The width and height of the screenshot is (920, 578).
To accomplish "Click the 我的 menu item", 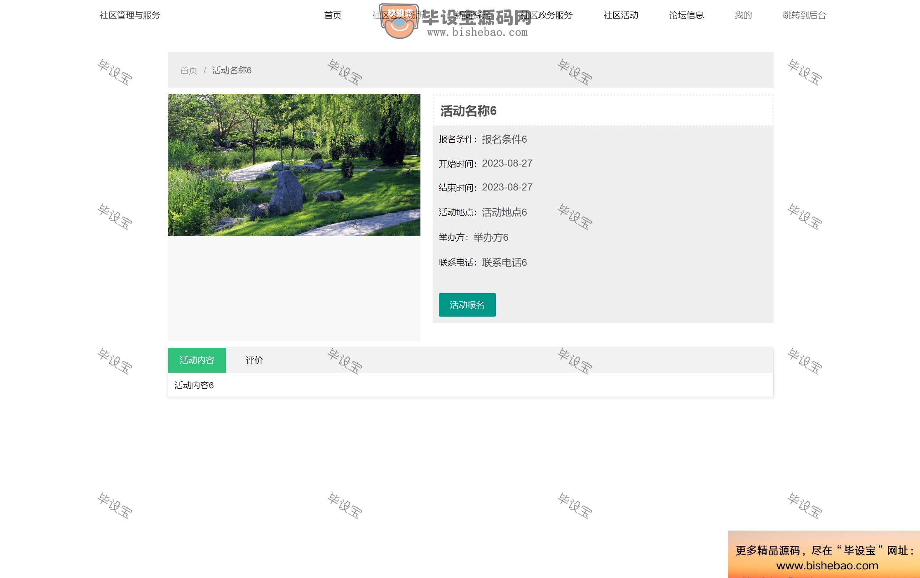I will pos(743,15).
